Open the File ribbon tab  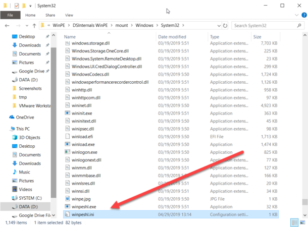click(10, 15)
